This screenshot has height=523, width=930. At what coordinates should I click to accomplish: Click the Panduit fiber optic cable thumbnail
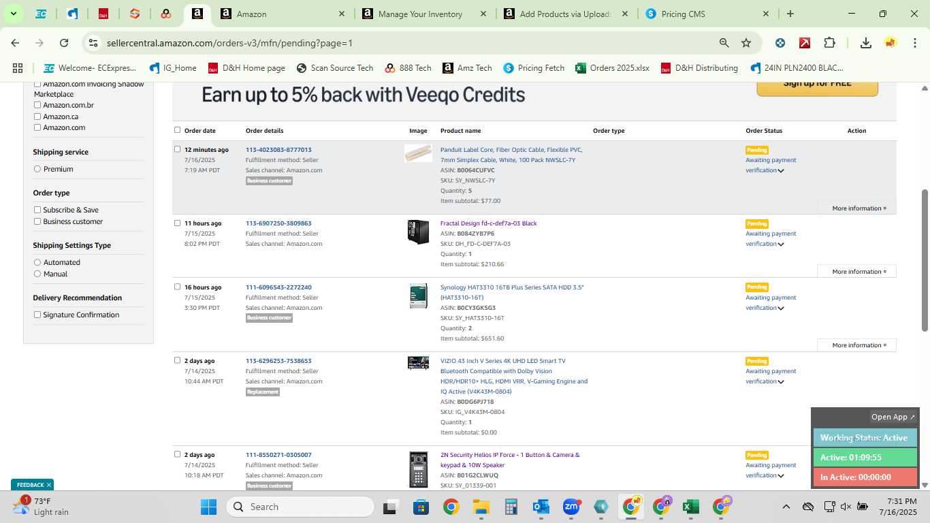point(418,153)
